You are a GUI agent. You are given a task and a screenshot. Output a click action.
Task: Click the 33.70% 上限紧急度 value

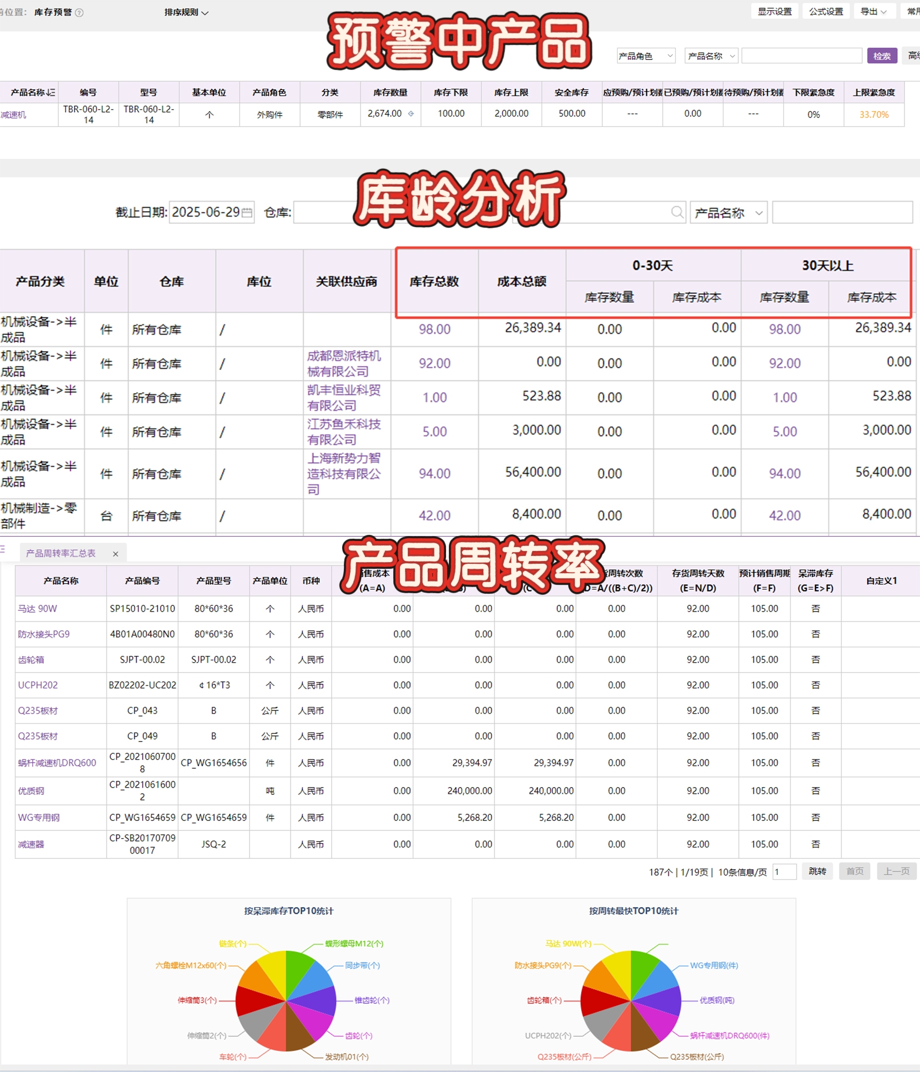click(x=874, y=115)
